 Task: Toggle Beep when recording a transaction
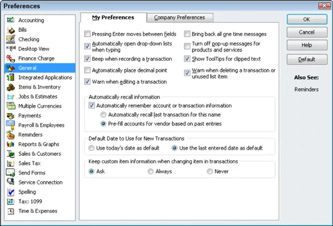[x=87, y=58]
